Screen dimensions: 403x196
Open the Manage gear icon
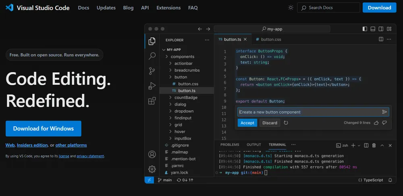tap(152, 169)
